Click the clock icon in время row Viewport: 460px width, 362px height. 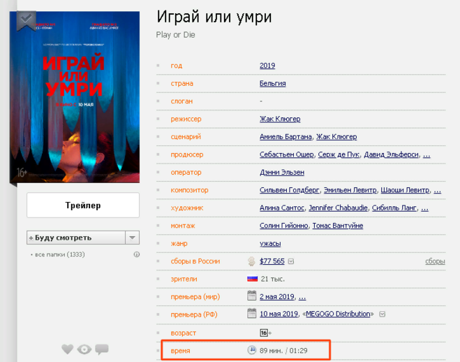(252, 349)
